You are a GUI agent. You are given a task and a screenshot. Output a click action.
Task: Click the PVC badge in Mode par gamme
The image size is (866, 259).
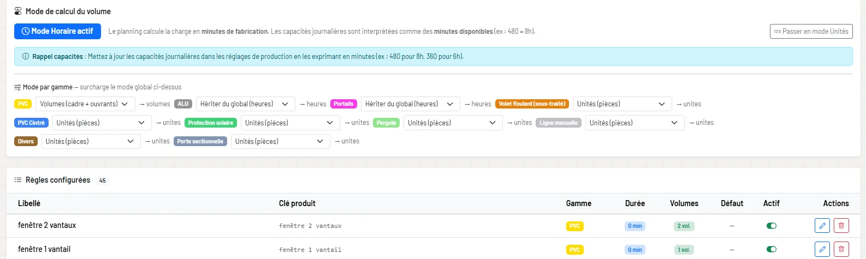[23, 104]
